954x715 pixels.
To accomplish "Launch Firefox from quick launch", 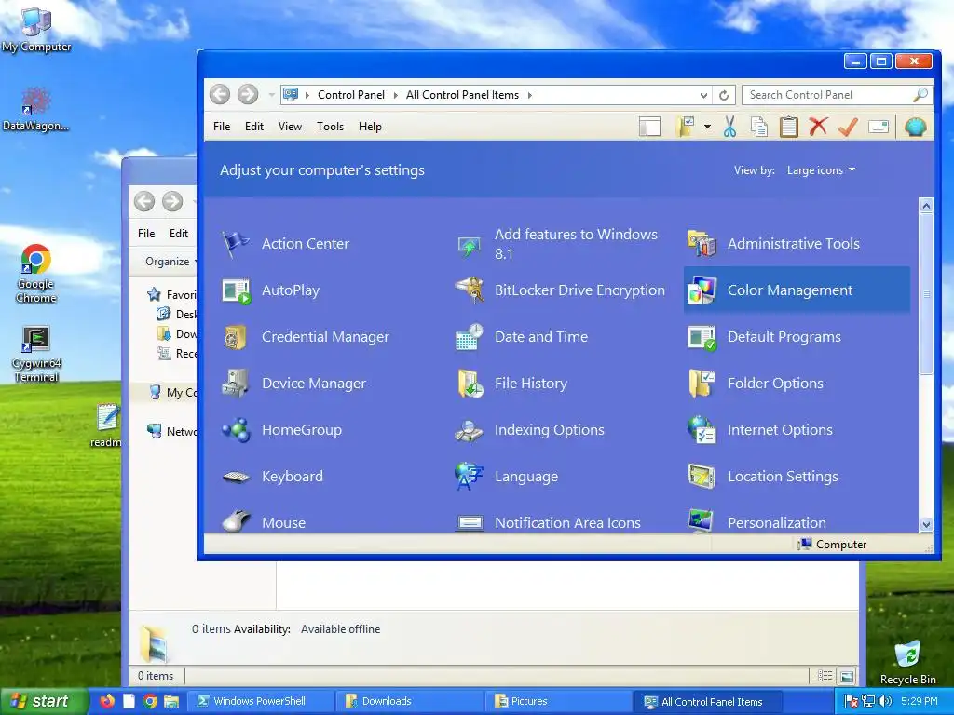I will tap(107, 701).
